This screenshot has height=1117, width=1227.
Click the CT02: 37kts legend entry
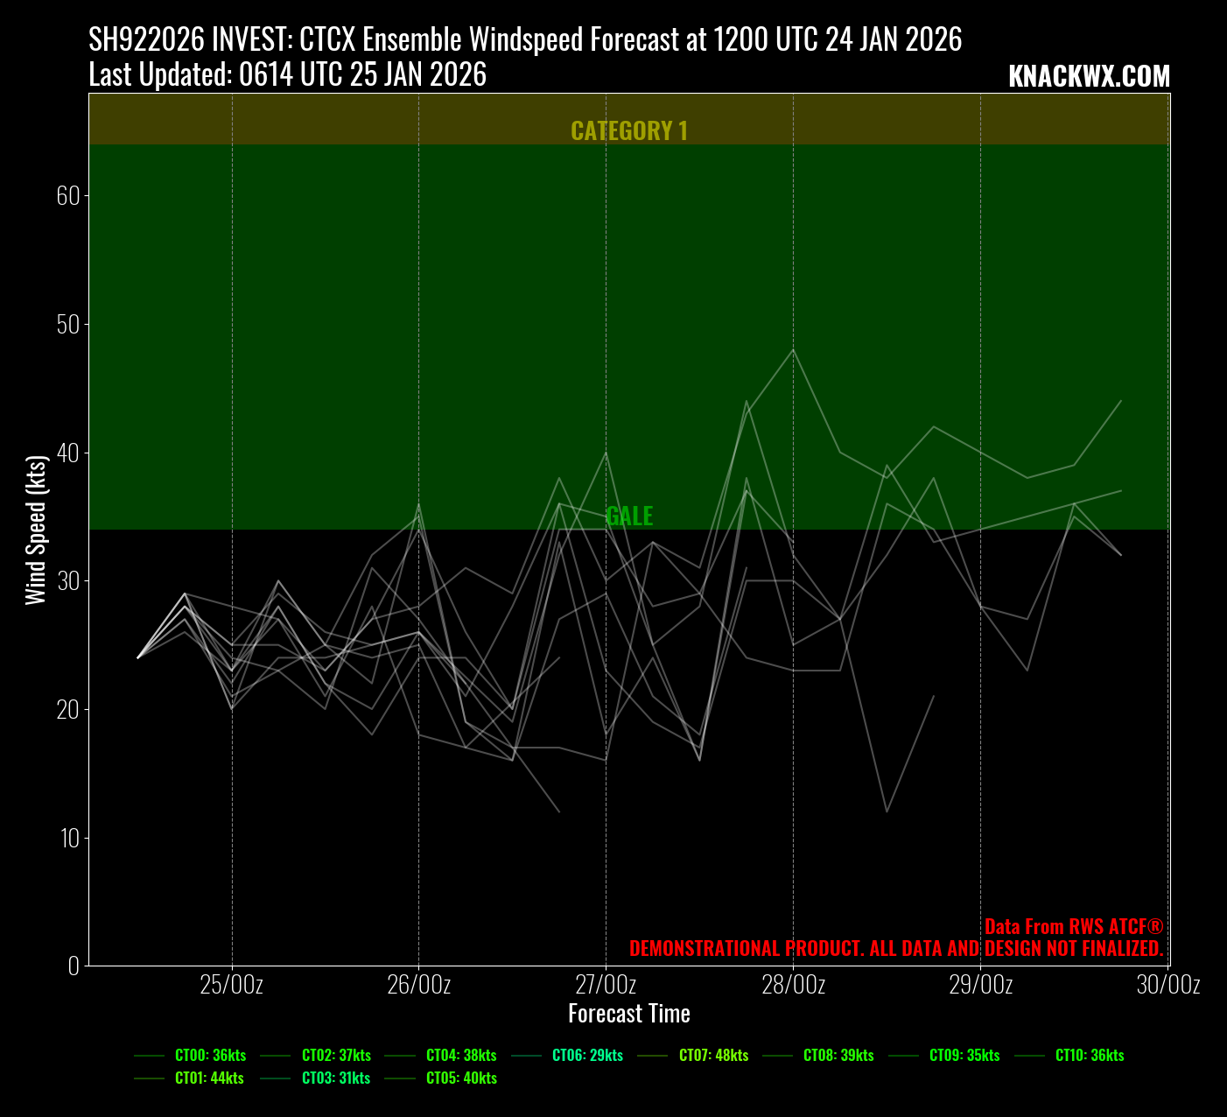pos(336,1056)
